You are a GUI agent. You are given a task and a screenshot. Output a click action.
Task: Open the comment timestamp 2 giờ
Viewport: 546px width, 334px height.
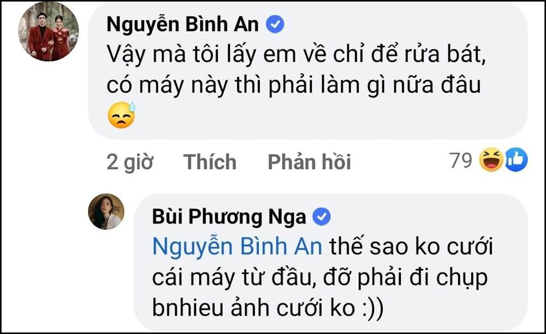tap(130, 161)
